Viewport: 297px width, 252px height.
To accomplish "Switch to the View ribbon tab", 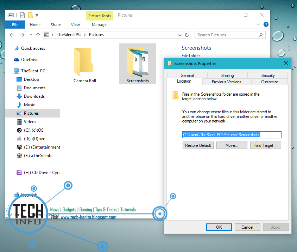I will click(75, 25).
